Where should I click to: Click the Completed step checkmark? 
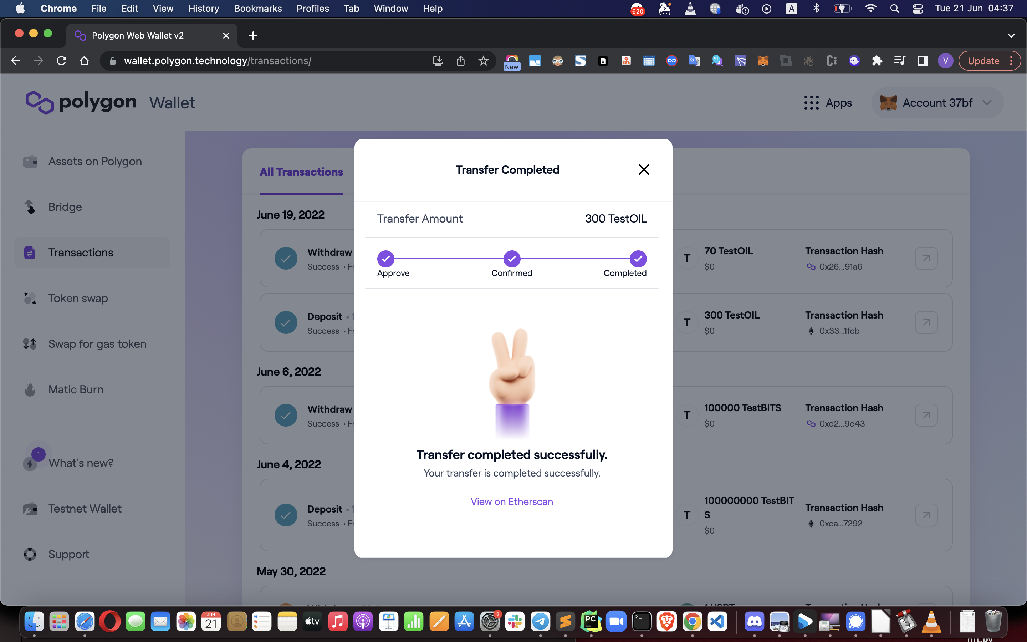(638, 259)
